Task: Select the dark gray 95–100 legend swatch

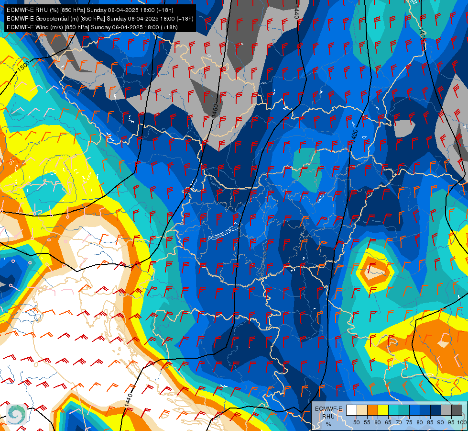Action: tap(457, 410)
